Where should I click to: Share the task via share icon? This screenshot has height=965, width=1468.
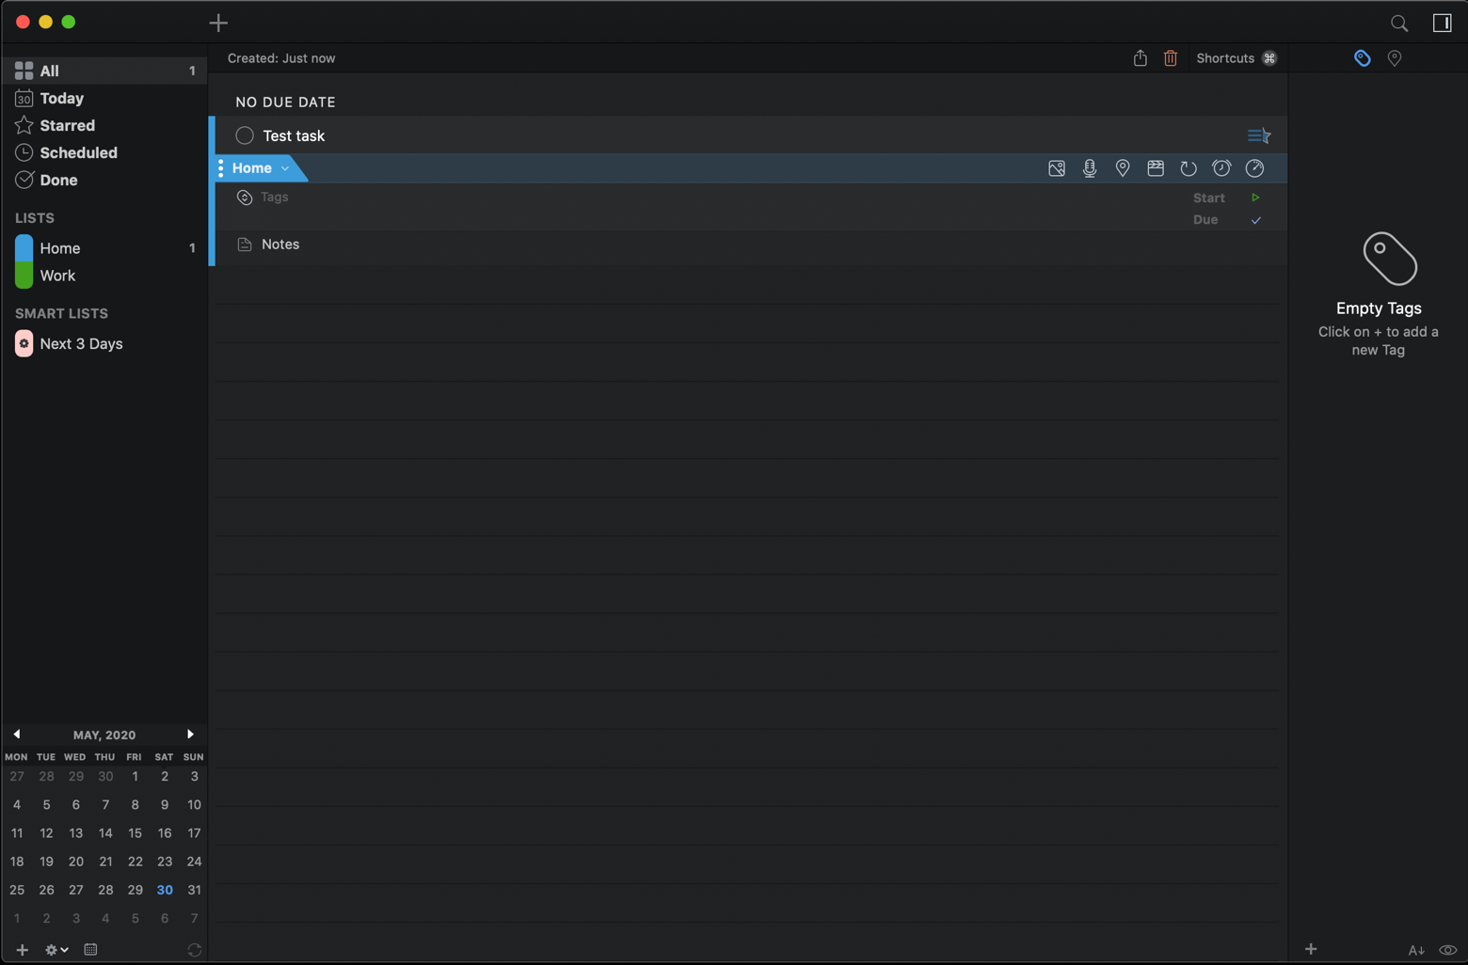[x=1140, y=58]
